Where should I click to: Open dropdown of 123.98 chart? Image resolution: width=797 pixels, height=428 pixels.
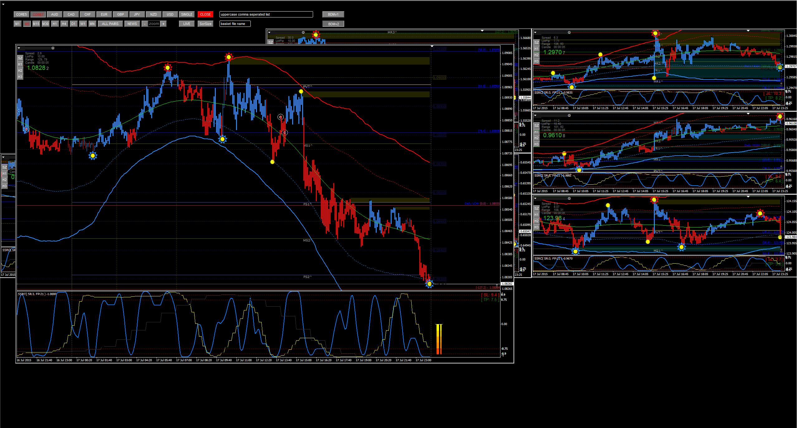pos(535,198)
